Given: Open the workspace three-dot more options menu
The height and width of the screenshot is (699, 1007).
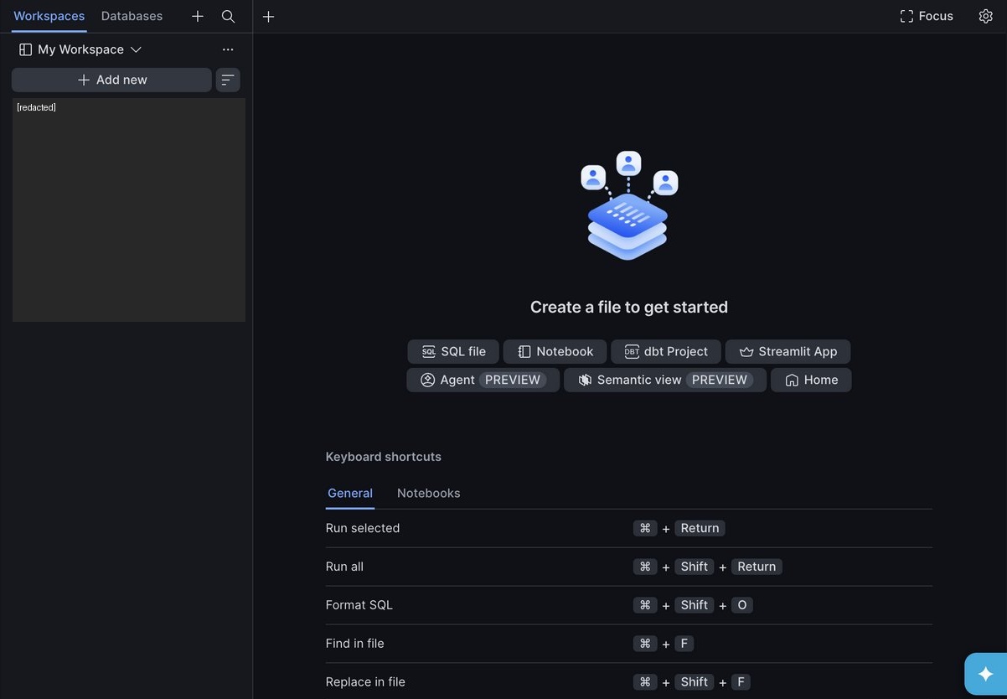Looking at the screenshot, I should tap(228, 49).
